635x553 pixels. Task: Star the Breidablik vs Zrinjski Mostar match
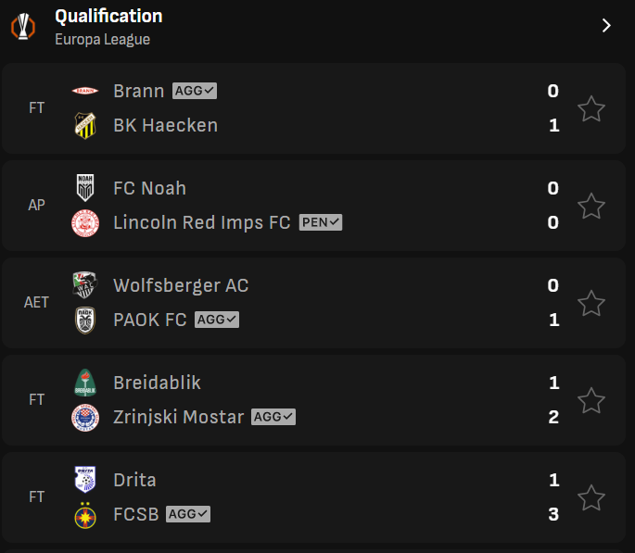pyautogui.click(x=591, y=400)
